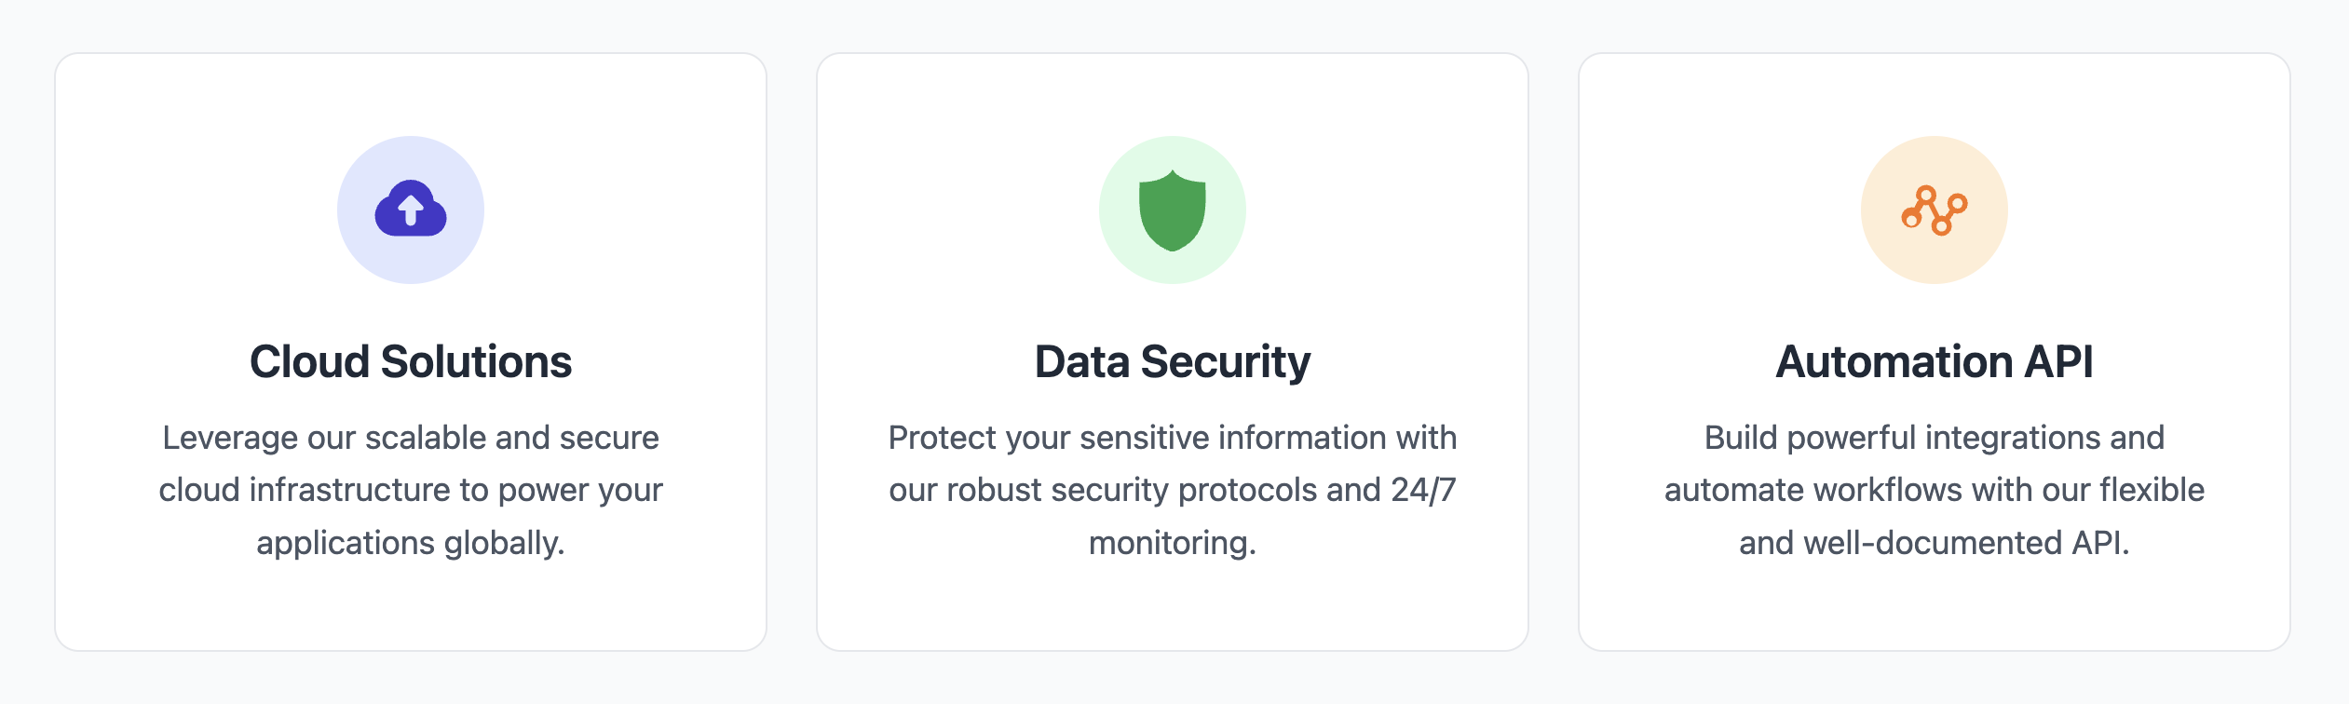
Task: Click the words 'applications globally.'
Action: pyautogui.click(x=411, y=544)
